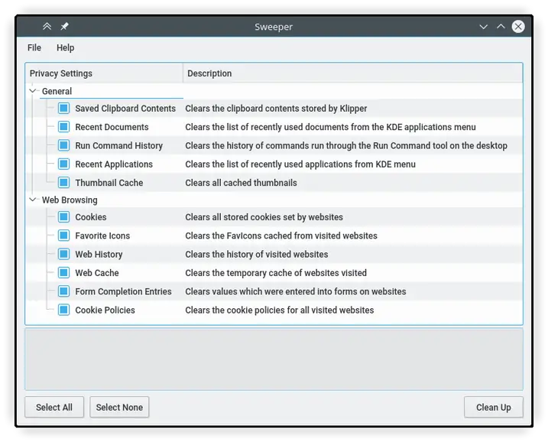Click the Privacy Settings column header
548x442 pixels.
coord(104,73)
